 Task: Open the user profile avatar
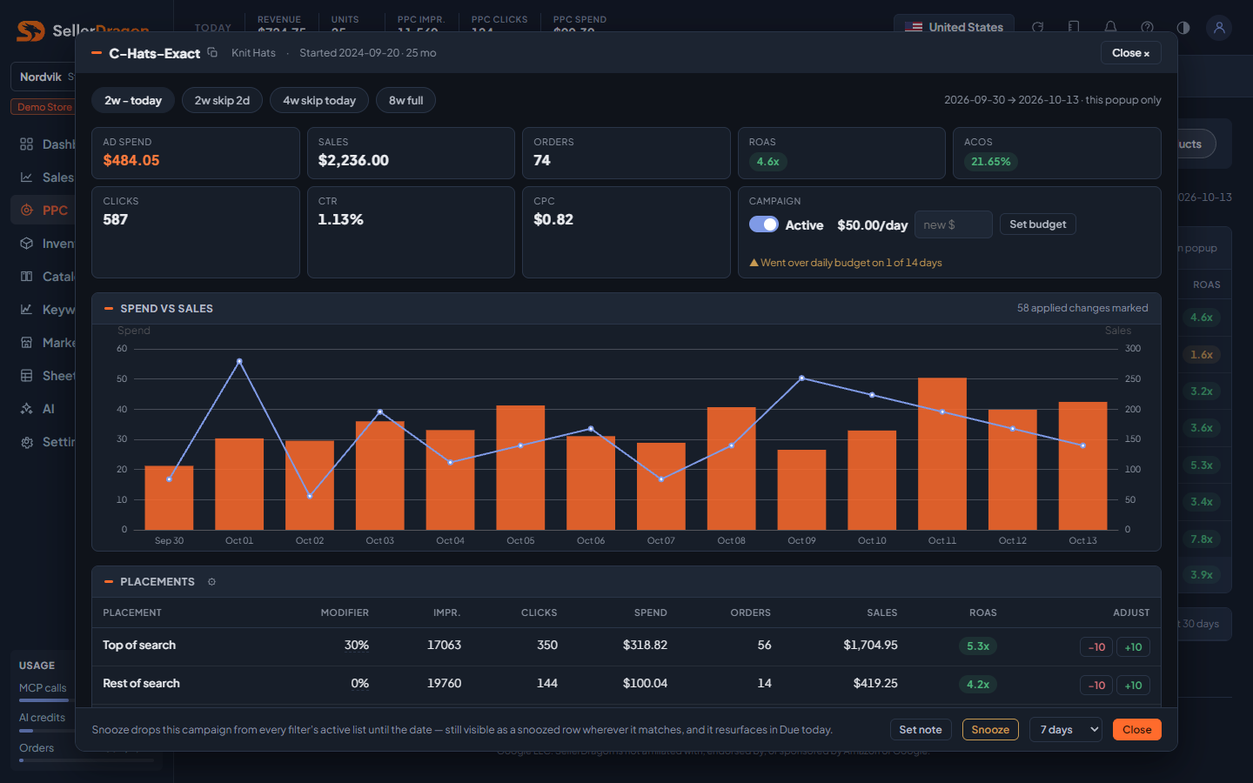pyautogui.click(x=1219, y=27)
